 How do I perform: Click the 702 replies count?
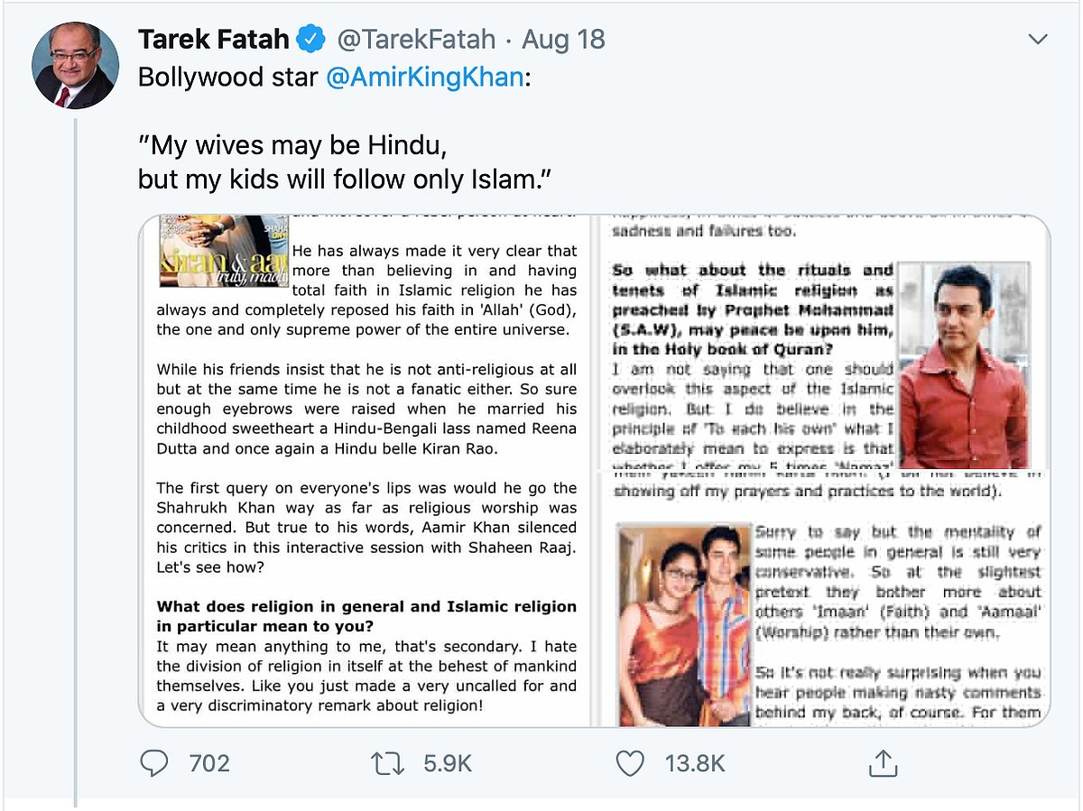click(209, 764)
